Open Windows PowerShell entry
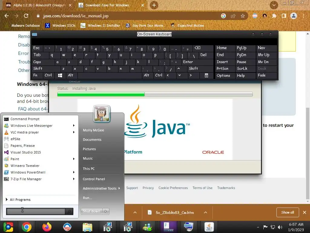This screenshot has height=233, width=310. coord(41,172)
